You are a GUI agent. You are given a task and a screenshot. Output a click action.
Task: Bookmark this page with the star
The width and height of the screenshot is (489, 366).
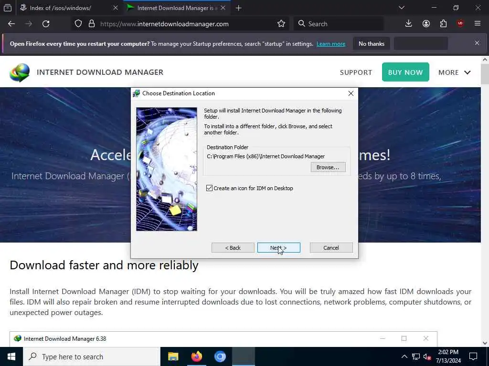(x=281, y=24)
